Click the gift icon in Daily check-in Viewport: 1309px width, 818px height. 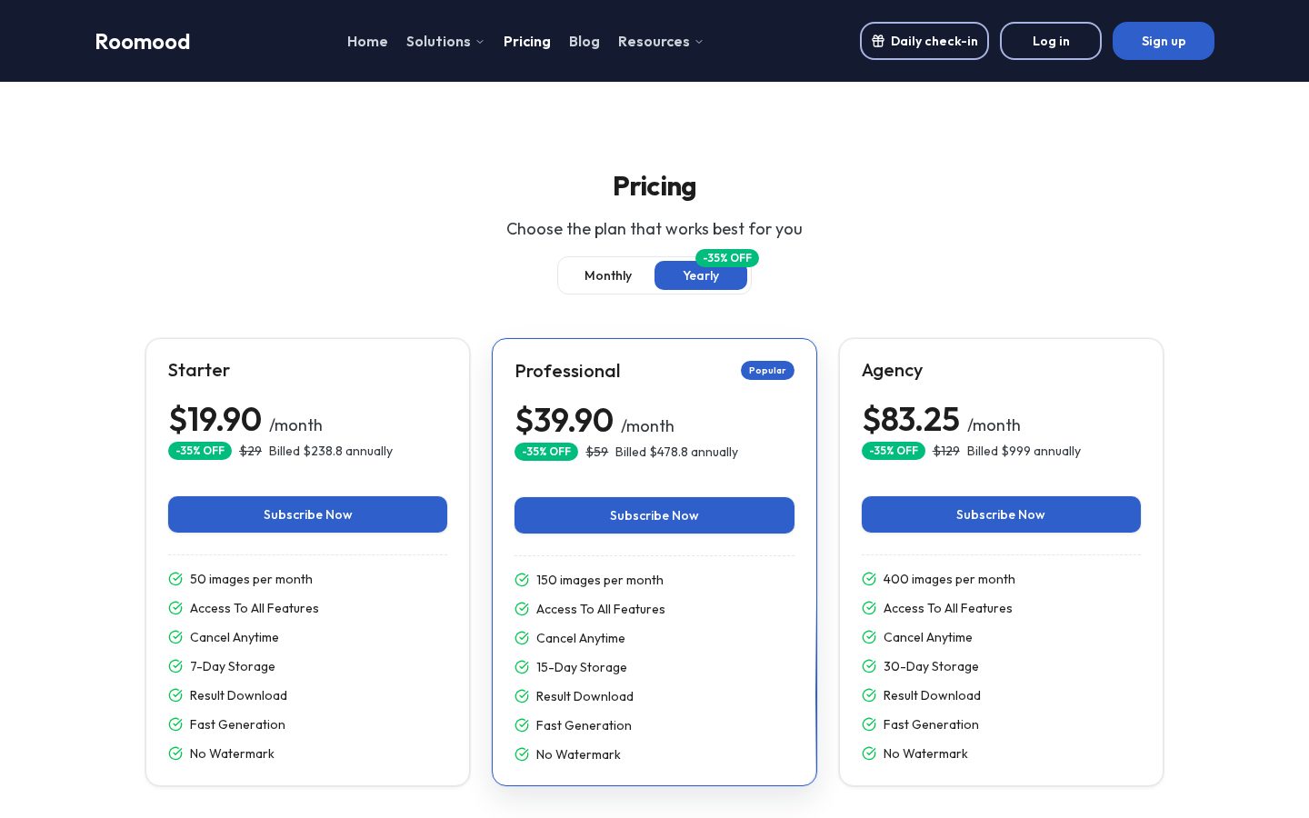coord(878,41)
